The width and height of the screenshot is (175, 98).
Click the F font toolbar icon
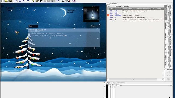[x=41, y=1]
